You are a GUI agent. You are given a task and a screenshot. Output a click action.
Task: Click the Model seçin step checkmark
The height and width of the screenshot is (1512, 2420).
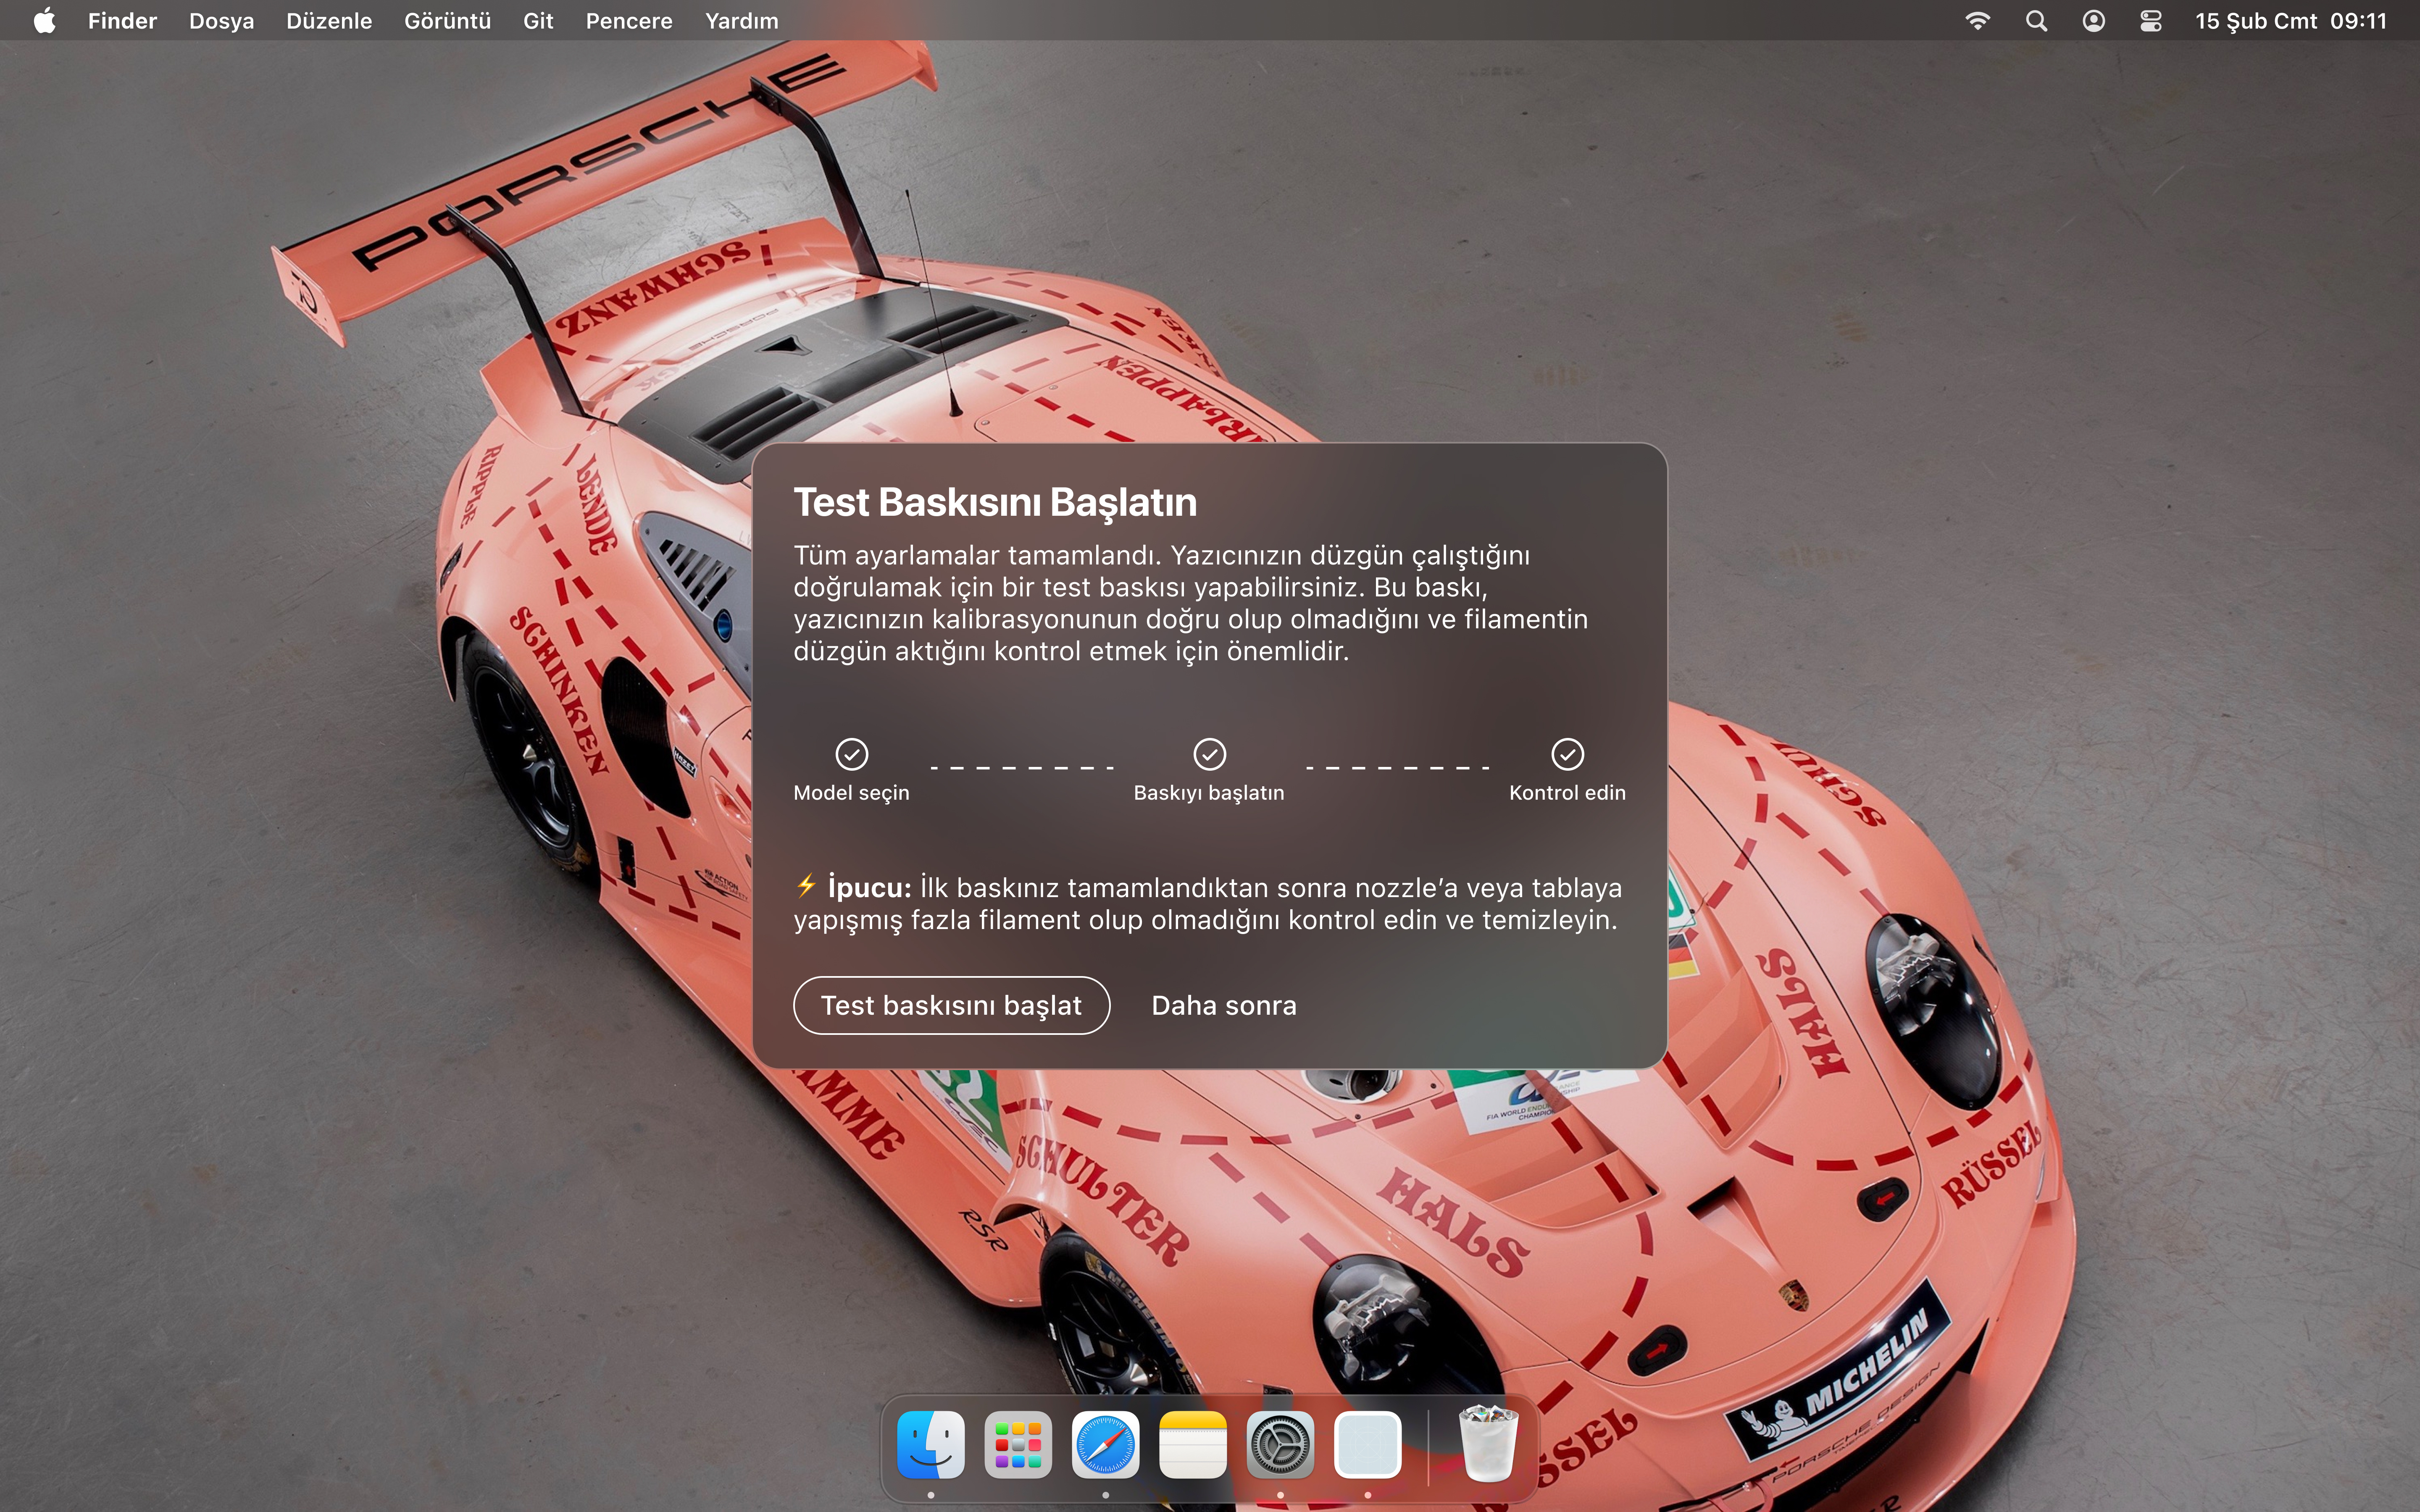[x=851, y=754]
